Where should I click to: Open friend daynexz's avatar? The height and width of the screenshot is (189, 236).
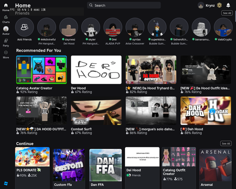(x=68, y=27)
